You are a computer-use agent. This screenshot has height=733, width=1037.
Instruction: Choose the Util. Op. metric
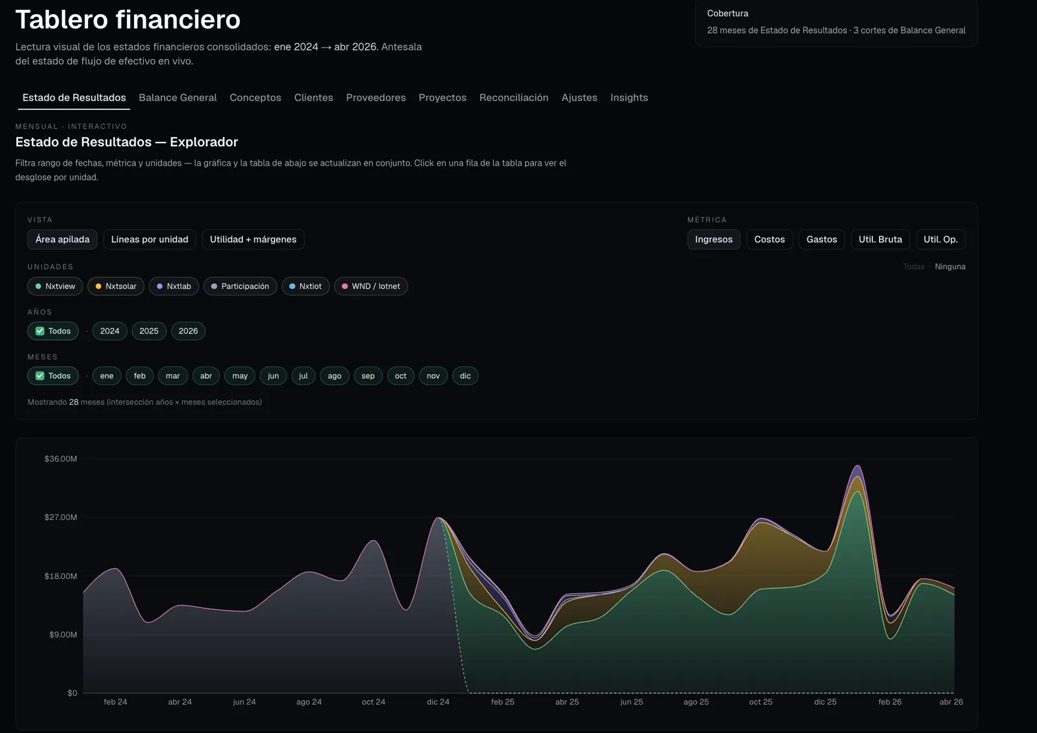pyautogui.click(x=940, y=240)
